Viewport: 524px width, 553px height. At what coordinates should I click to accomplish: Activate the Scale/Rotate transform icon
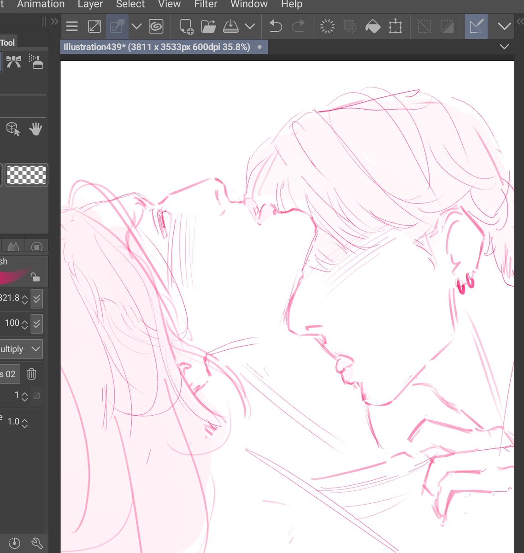[395, 26]
